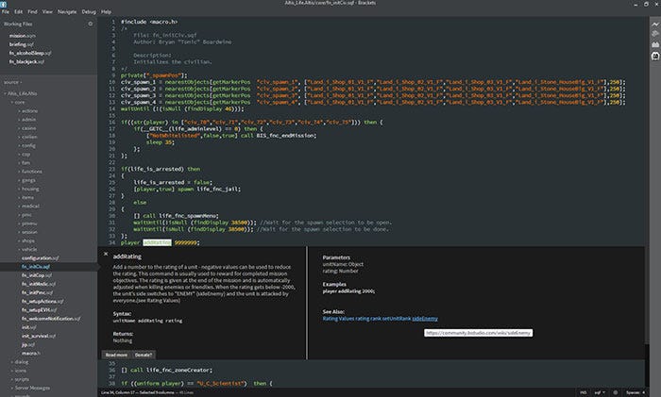This screenshot has height=397, width=661.
Task: Open the Extension Manager brick icon
Action: click(653, 43)
